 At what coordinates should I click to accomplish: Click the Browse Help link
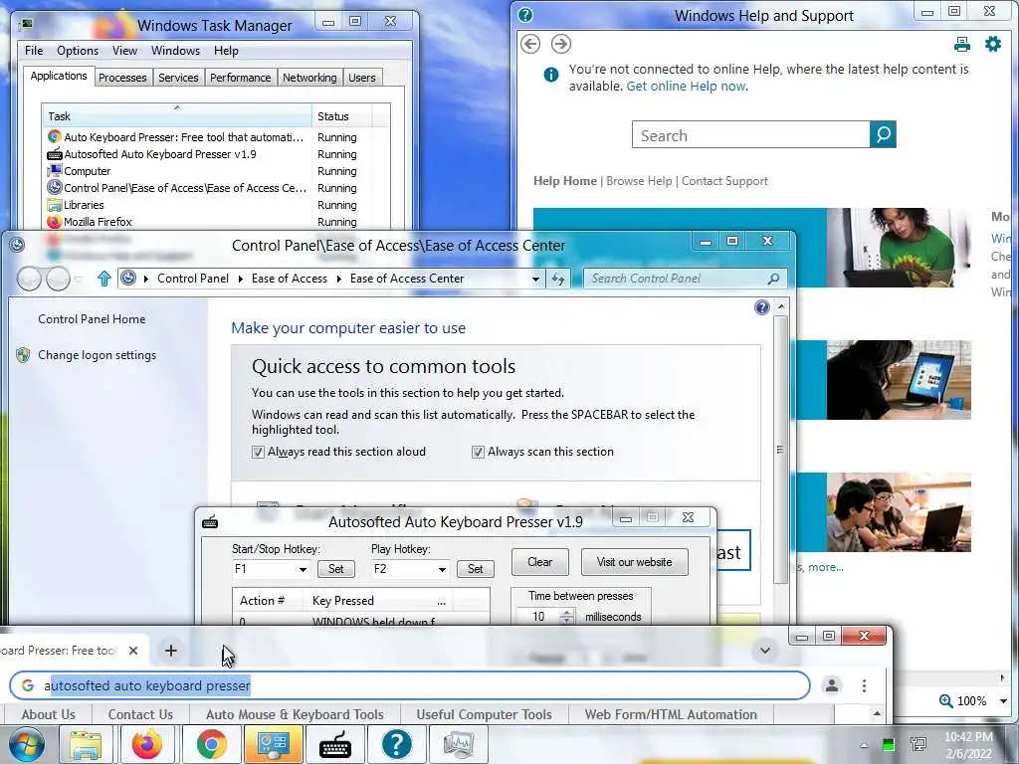(639, 181)
